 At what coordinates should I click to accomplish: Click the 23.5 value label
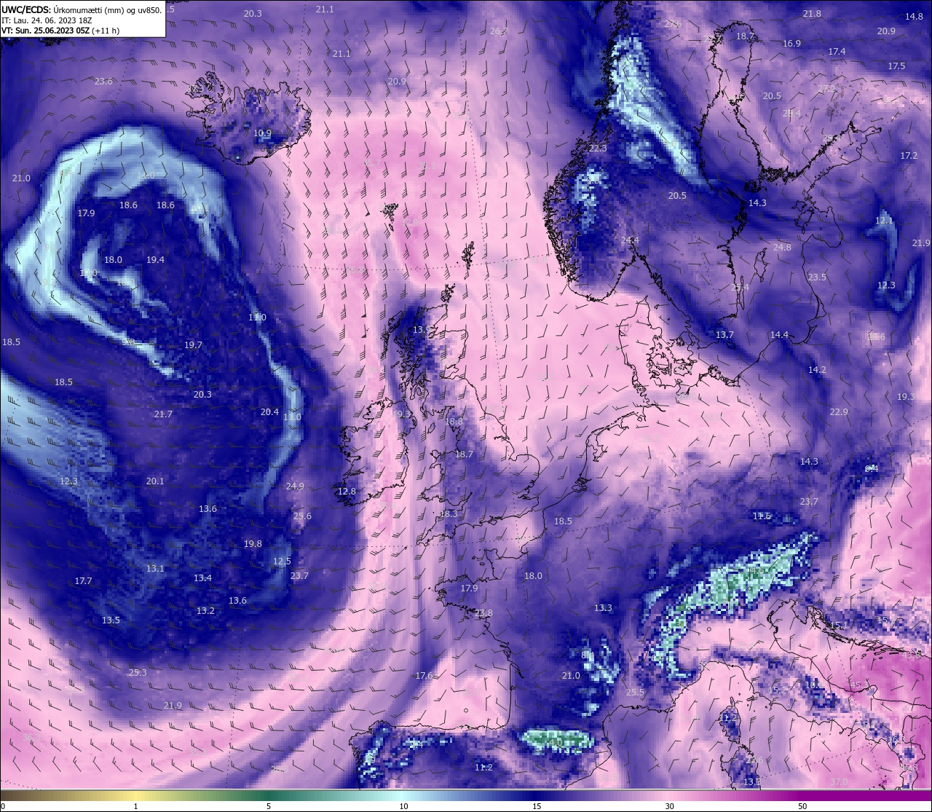817,277
